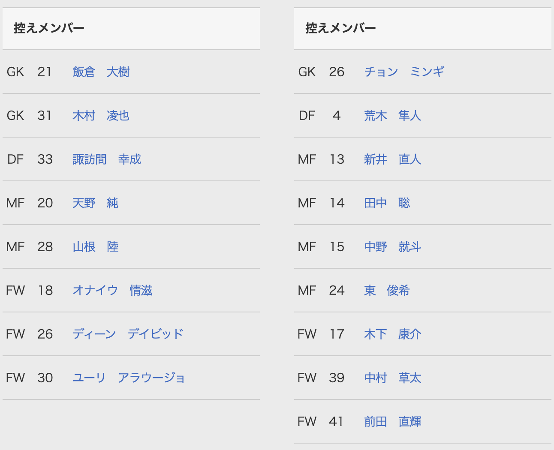Click on 東 俊希 link
554x450 pixels.
click(387, 290)
